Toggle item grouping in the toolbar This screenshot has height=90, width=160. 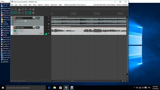click(16, 13)
